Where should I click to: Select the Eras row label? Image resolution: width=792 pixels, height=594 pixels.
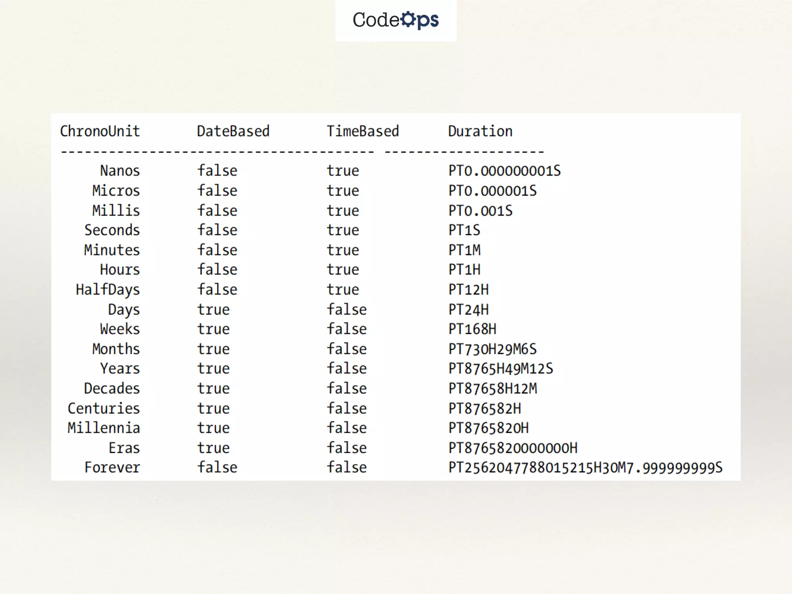(124, 448)
